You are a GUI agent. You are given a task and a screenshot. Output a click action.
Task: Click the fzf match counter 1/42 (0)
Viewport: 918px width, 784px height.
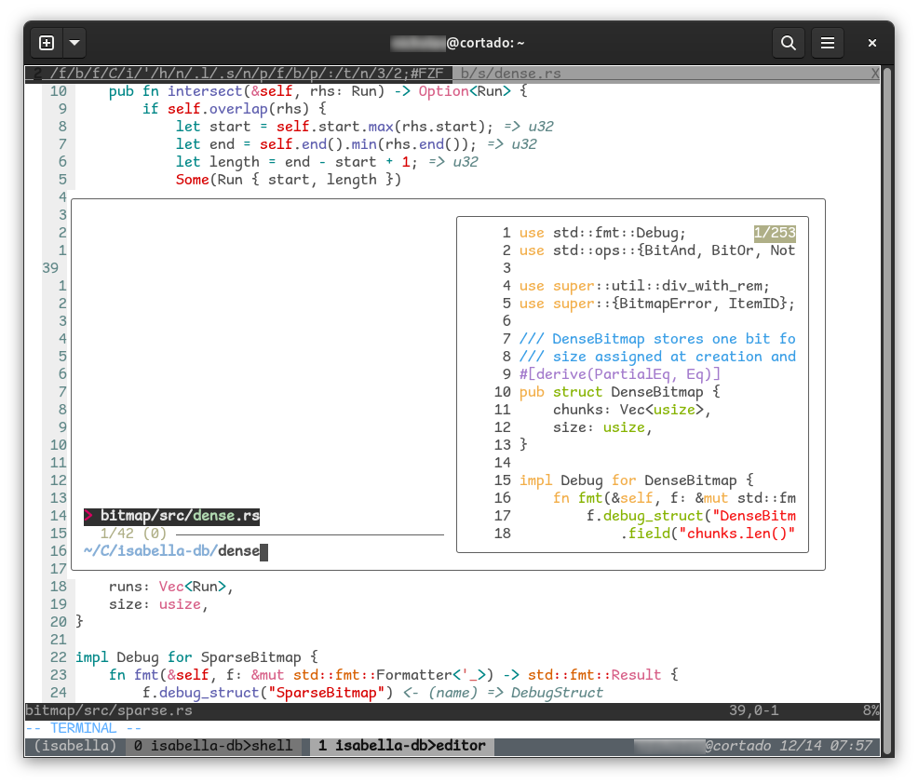click(133, 534)
